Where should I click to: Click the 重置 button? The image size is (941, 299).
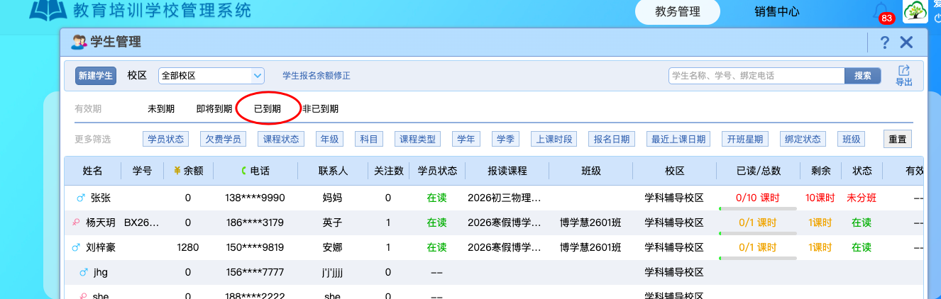[x=897, y=139]
